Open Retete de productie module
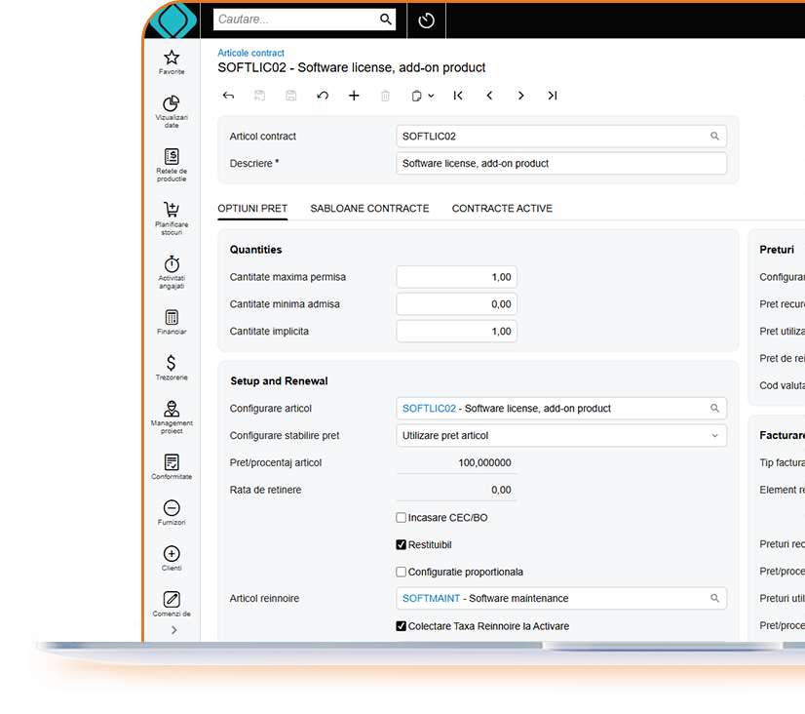805x714 pixels. 172,158
